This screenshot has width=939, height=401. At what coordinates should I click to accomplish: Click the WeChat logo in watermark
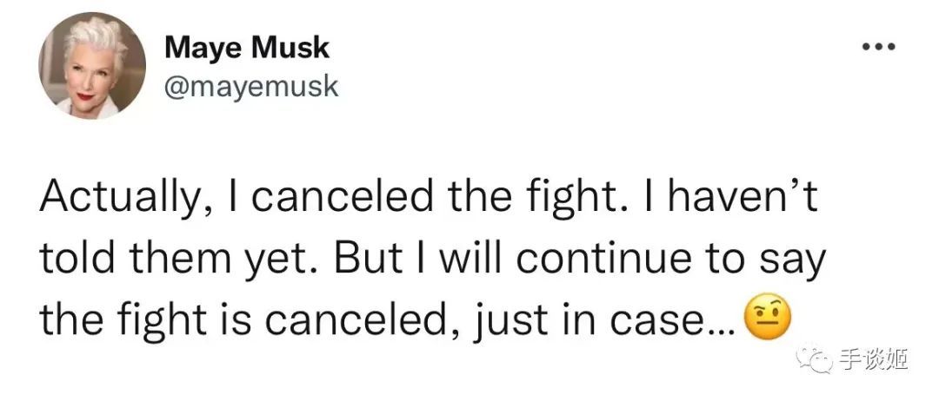point(814,358)
